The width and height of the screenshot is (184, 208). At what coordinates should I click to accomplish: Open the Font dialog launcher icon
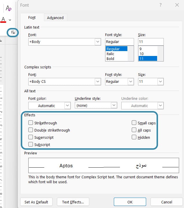[13, 33]
